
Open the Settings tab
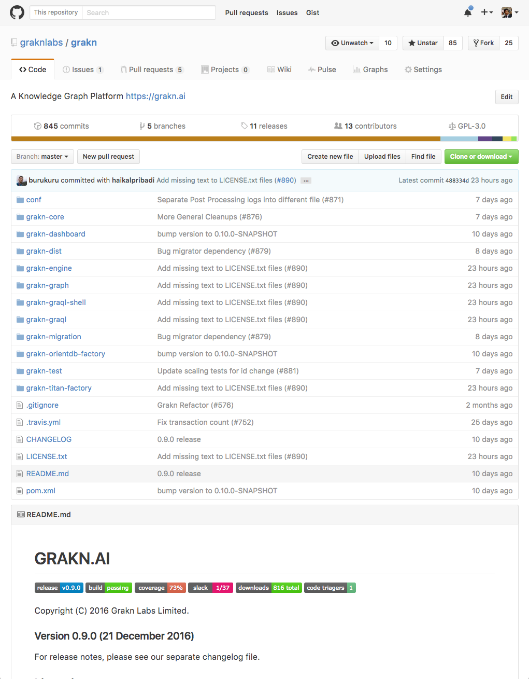coord(423,70)
